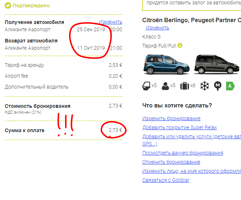Image resolution: width=241 pixels, height=200 pixels.
Task: Click Связаться с Goldcar link
Action: click(166, 180)
